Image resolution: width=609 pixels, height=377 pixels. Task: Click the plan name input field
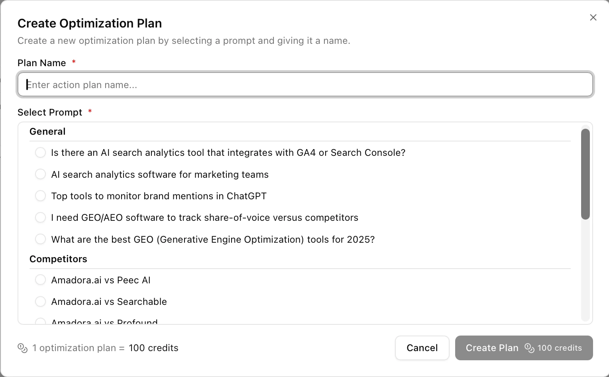[x=304, y=84]
